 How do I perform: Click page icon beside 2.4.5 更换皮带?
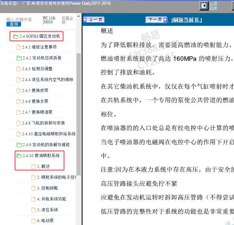19,91
